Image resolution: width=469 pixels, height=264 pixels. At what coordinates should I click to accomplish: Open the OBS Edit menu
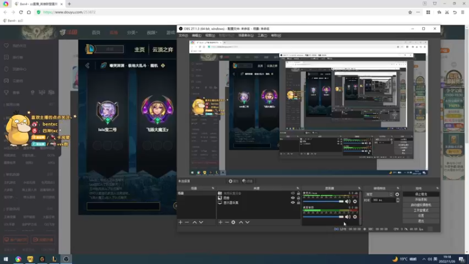pos(196,35)
